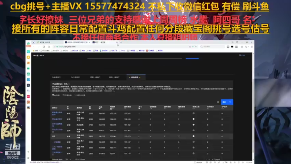The width and height of the screenshot is (291, 164).
Task: Switch to the second ranking tab on the page
Action: point(75,77)
